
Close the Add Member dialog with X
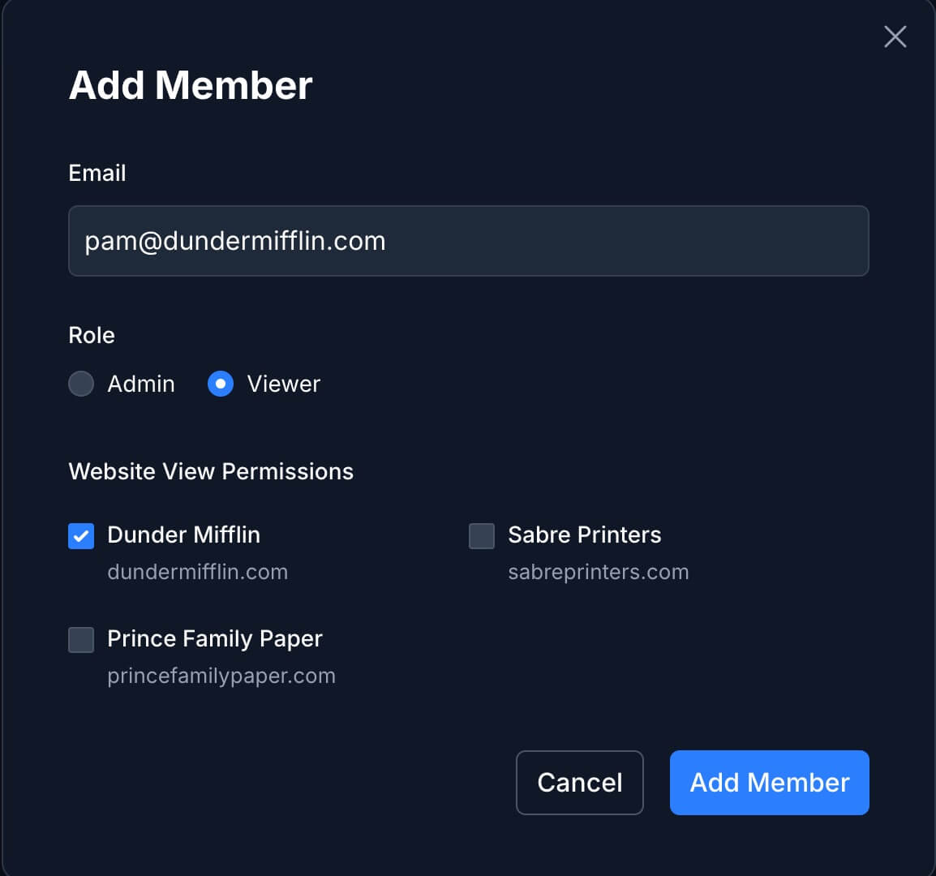(x=895, y=36)
